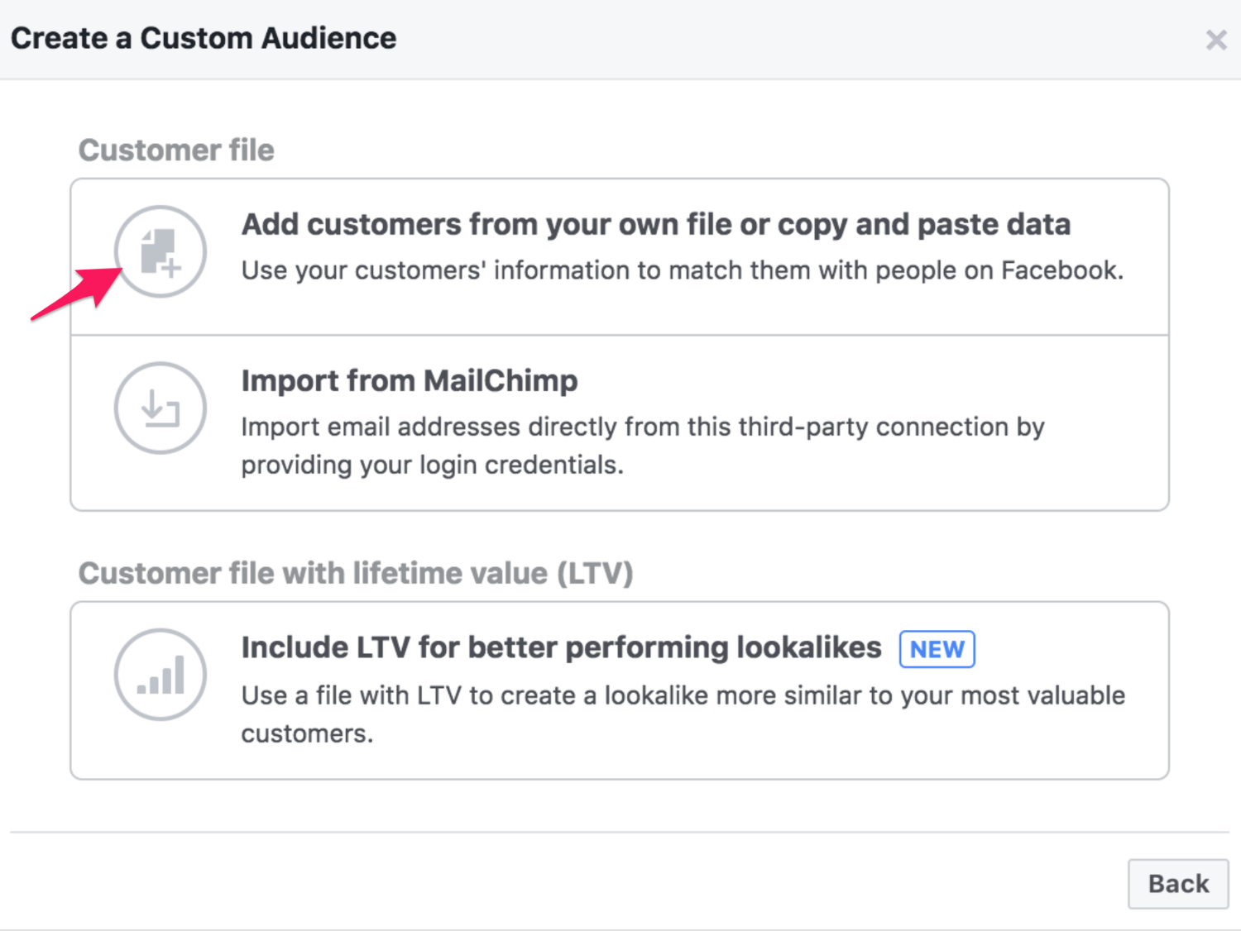Click the NEW badge next to LTV
The width and height of the screenshot is (1241, 931).
[937, 649]
